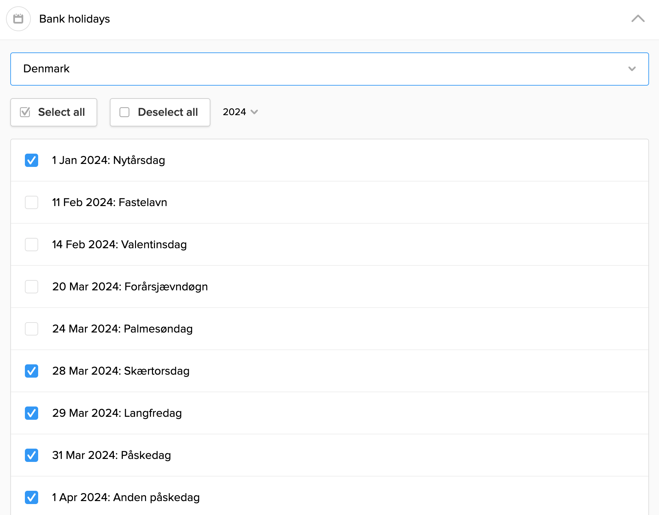Untick the 29 Mar Langfredag checkbox
This screenshot has width=659, height=515.
[32, 413]
